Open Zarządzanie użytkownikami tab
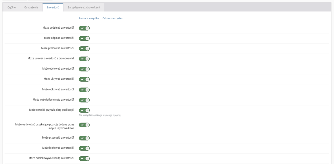 (83, 7)
